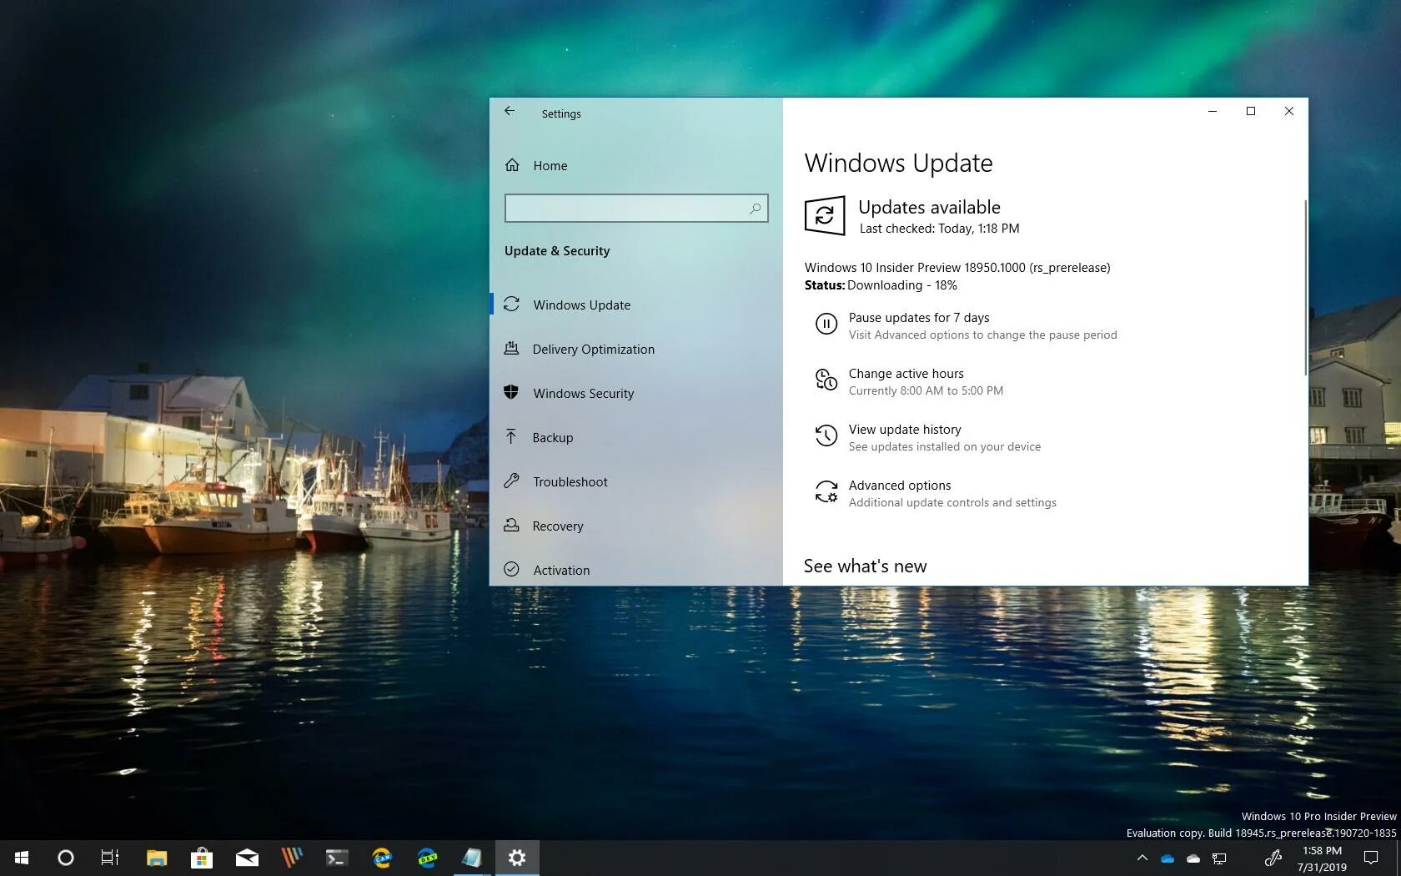Click the 'Update & Security' heading
The width and height of the screenshot is (1401, 876).
557,251
